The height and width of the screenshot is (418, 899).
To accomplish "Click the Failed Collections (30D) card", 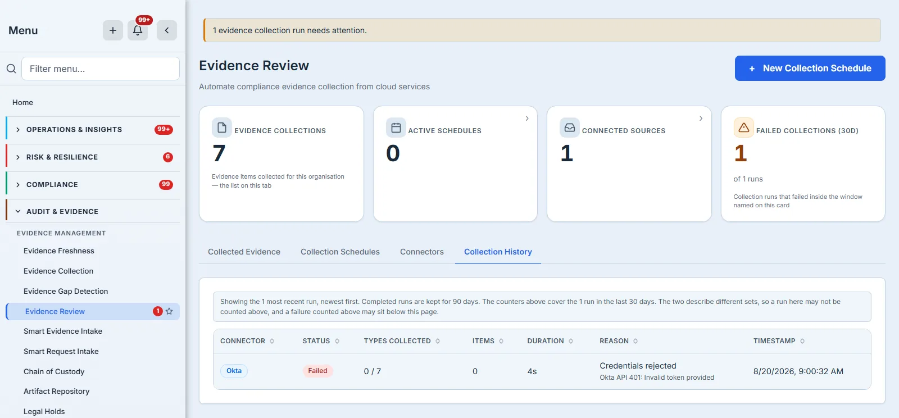I will [803, 163].
